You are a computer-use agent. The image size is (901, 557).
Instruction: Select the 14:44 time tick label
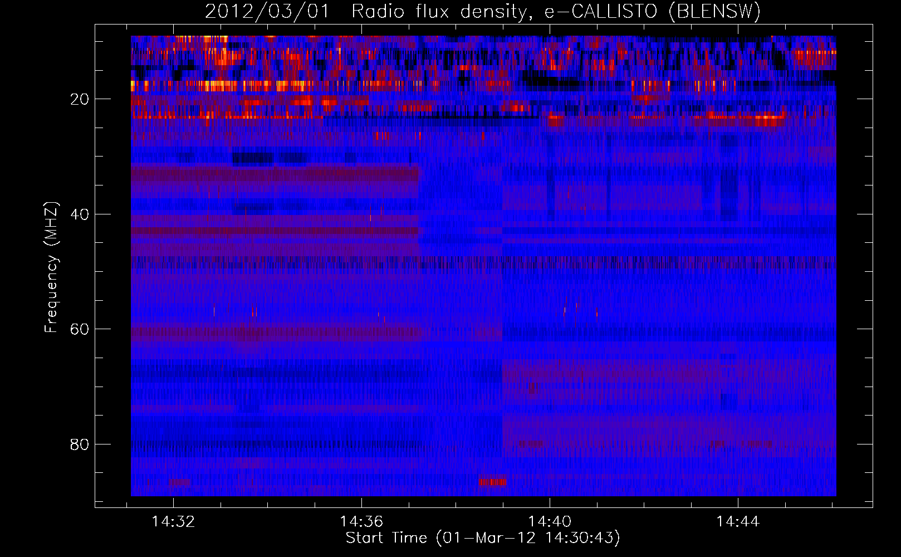click(x=738, y=522)
